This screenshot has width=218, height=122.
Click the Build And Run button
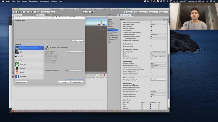pos(77,82)
